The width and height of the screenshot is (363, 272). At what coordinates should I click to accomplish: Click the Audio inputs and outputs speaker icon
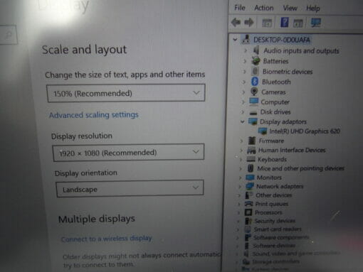(x=256, y=50)
